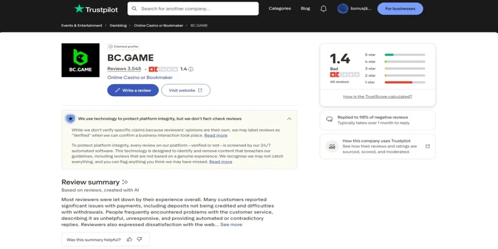Click the Based on reviews, created with AI text

(x=100, y=190)
